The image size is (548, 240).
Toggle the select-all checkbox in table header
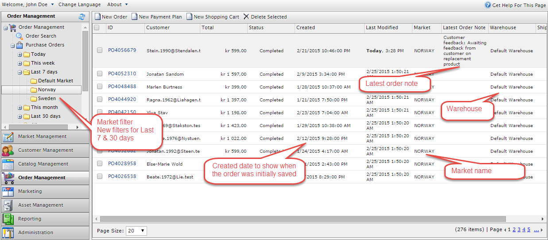(x=97, y=27)
